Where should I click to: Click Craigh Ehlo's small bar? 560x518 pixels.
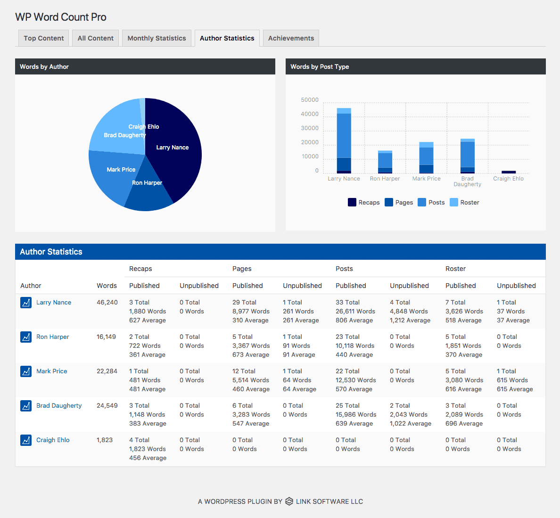509,172
